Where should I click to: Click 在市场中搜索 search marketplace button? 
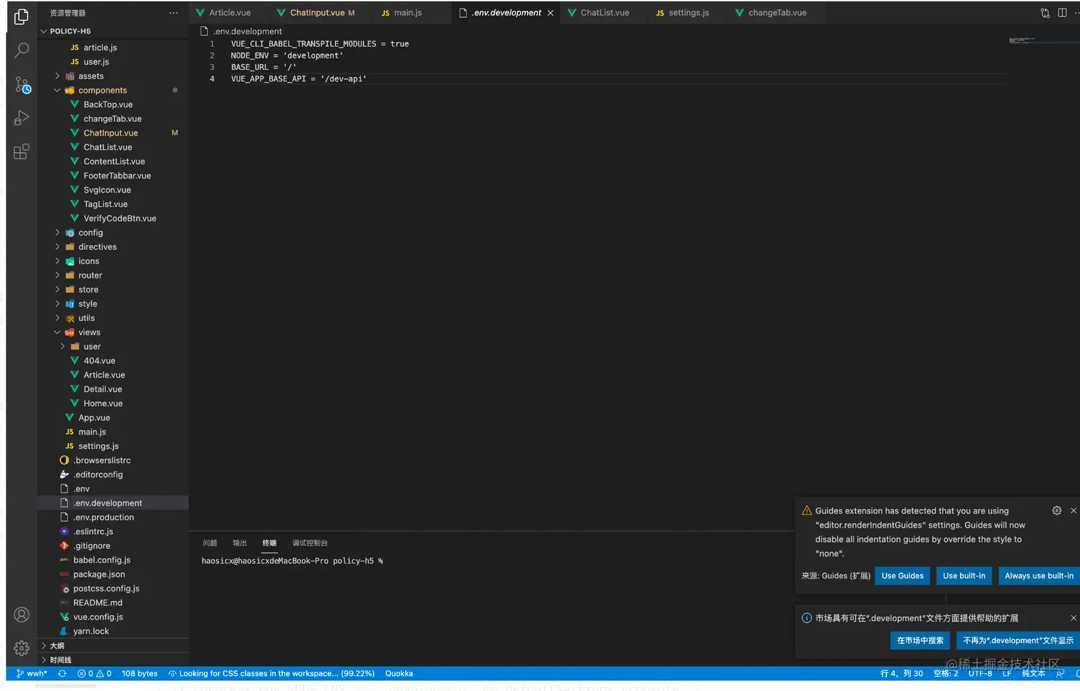pyautogui.click(x=920, y=640)
